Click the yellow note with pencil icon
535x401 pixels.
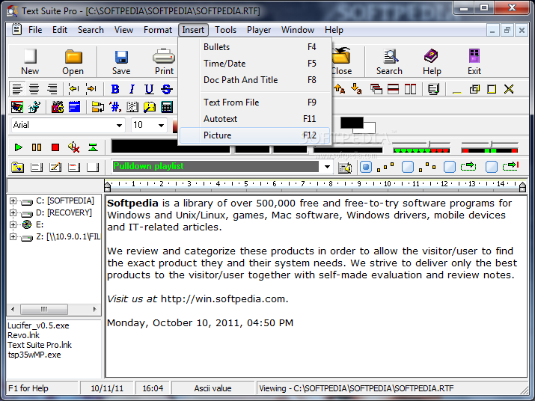(150, 107)
